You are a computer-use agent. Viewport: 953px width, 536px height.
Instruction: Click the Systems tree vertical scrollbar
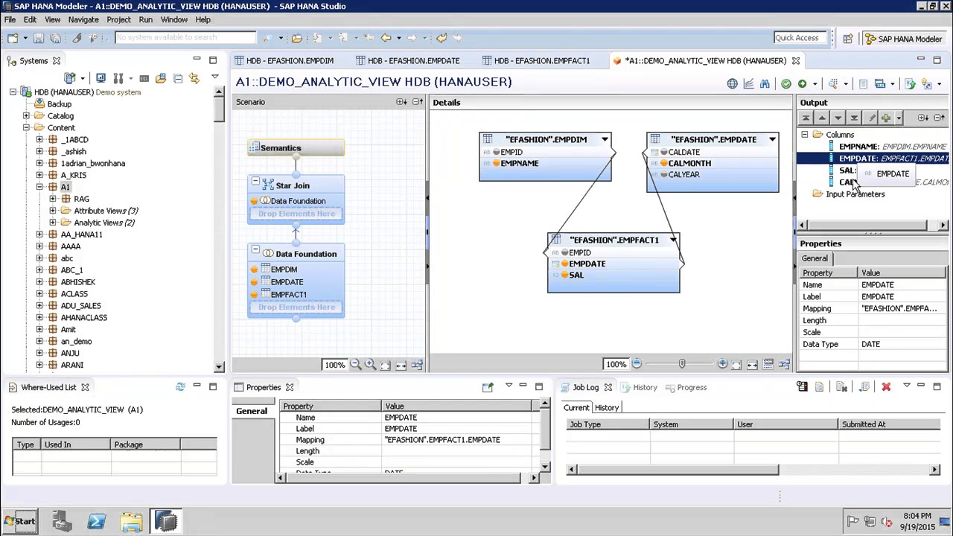coord(219,228)
